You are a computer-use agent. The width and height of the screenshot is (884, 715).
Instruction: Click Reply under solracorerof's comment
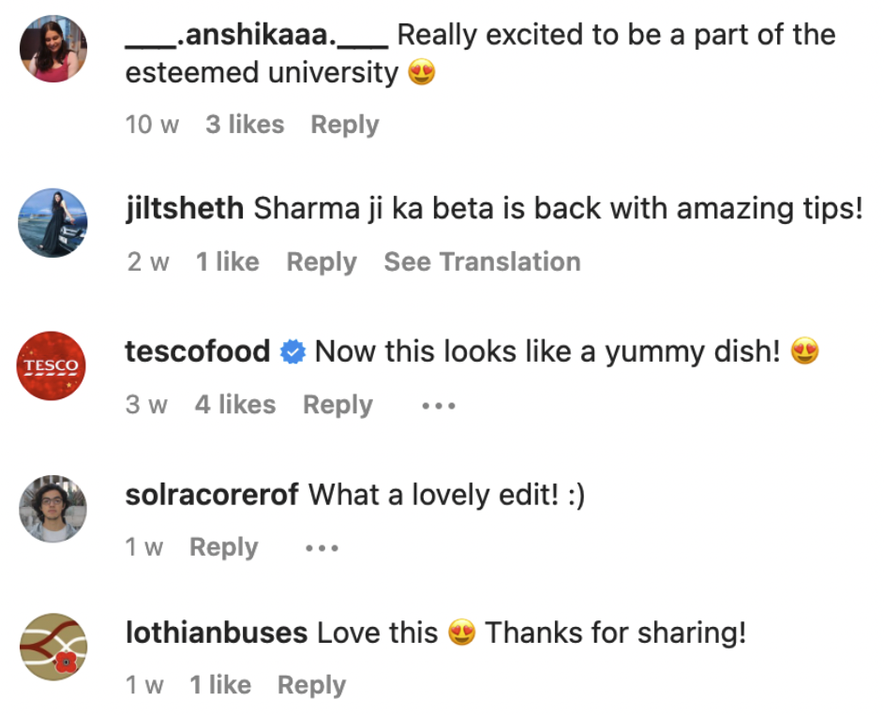(x=223, y=547)
